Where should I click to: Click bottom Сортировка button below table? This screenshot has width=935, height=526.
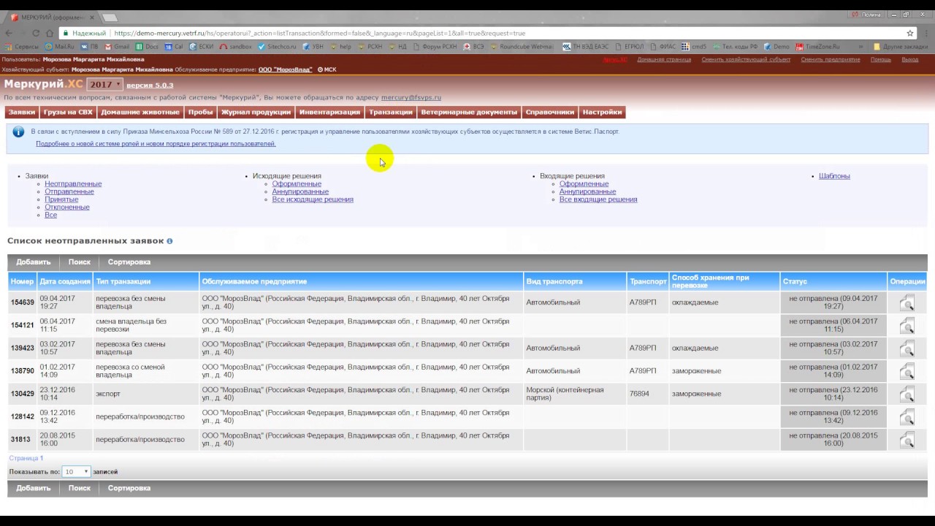pyautogui.click(x=129, y=488)
